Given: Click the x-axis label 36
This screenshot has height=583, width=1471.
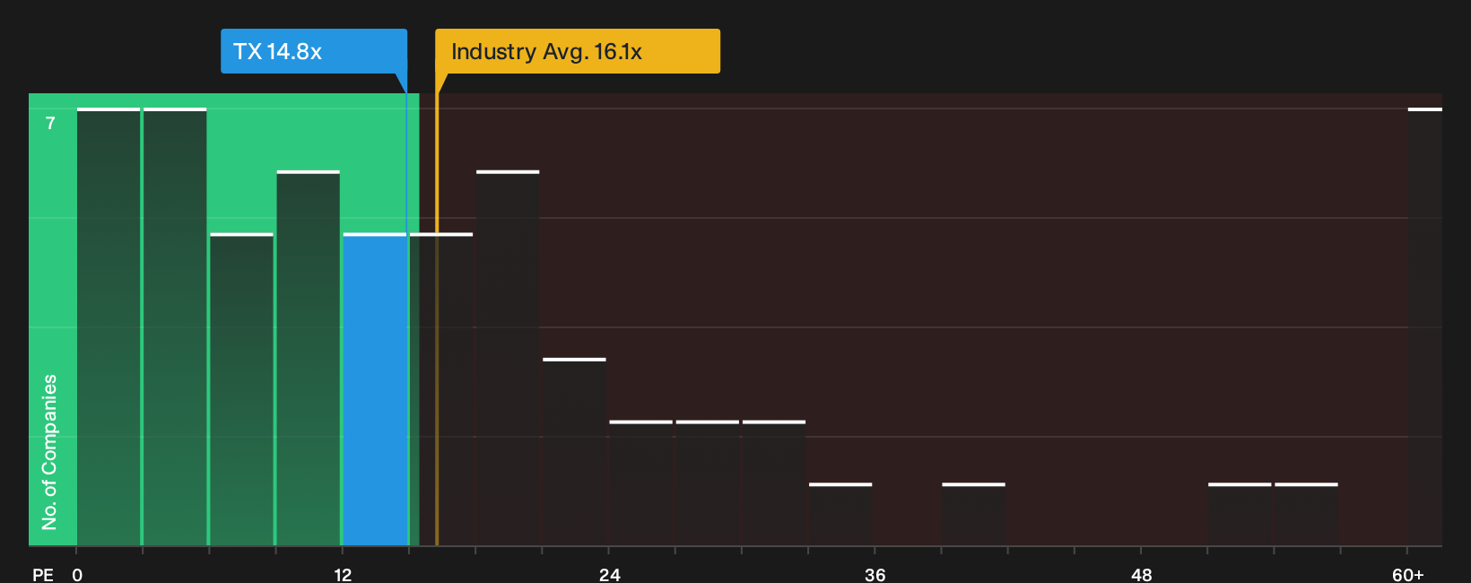Looking at the screenshot, I should coord(875,574).
